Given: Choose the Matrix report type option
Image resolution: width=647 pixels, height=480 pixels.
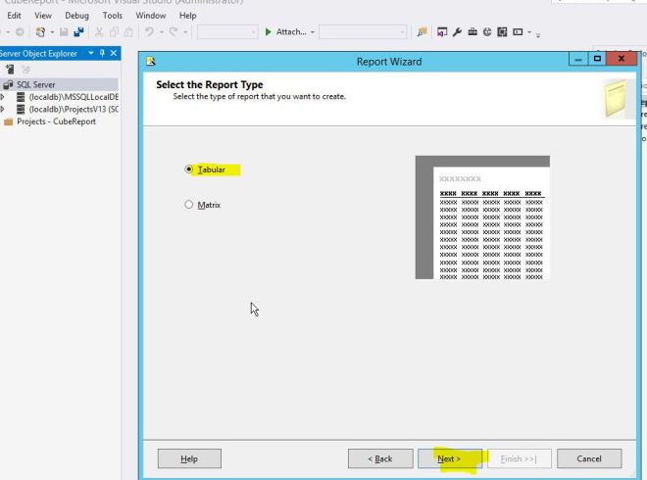Looking at the screenshot, I should [188, 205].
